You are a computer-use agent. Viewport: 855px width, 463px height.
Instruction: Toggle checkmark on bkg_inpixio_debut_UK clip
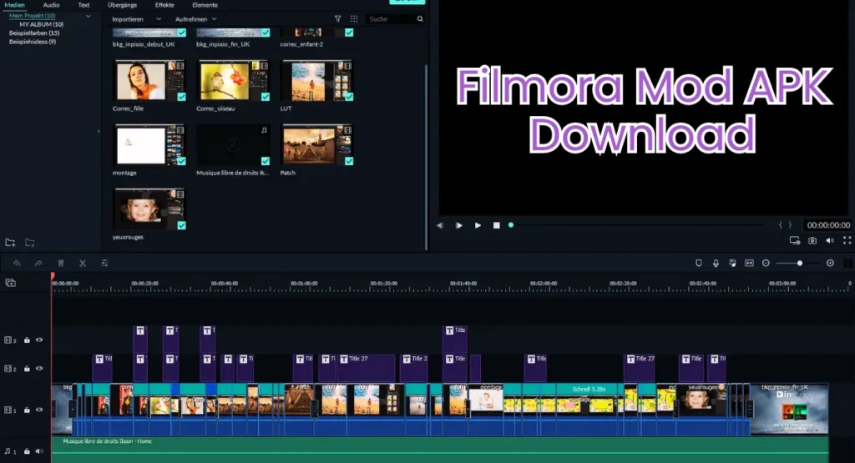(x=181, y=33)
